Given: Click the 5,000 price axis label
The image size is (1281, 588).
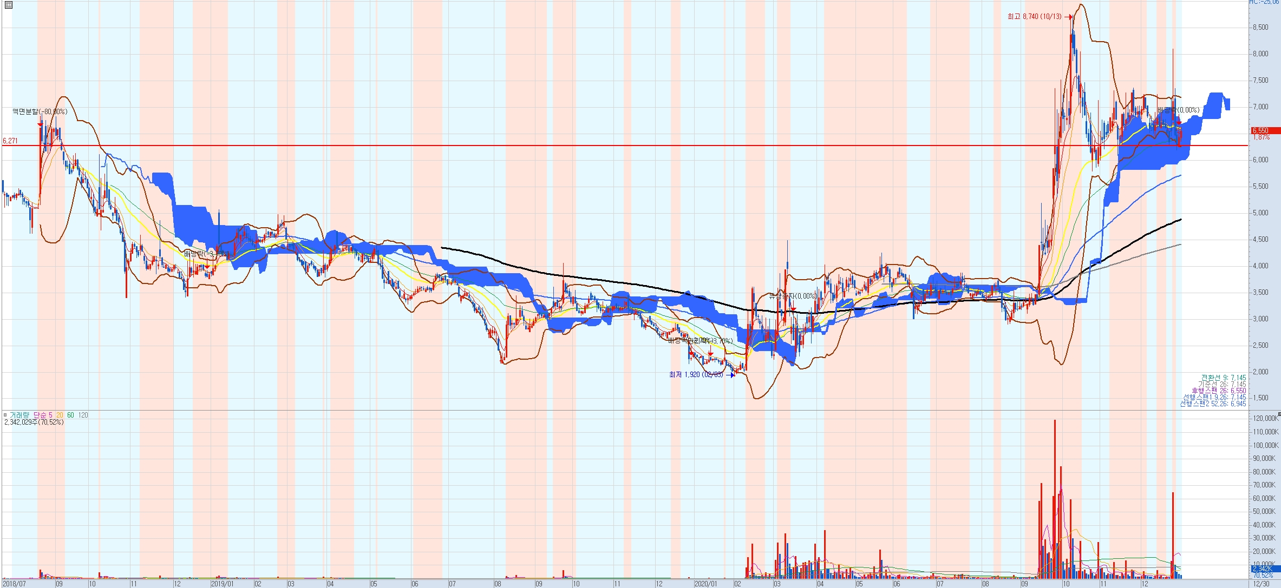Looking at the screenshot, I should tap(1260, 213).
